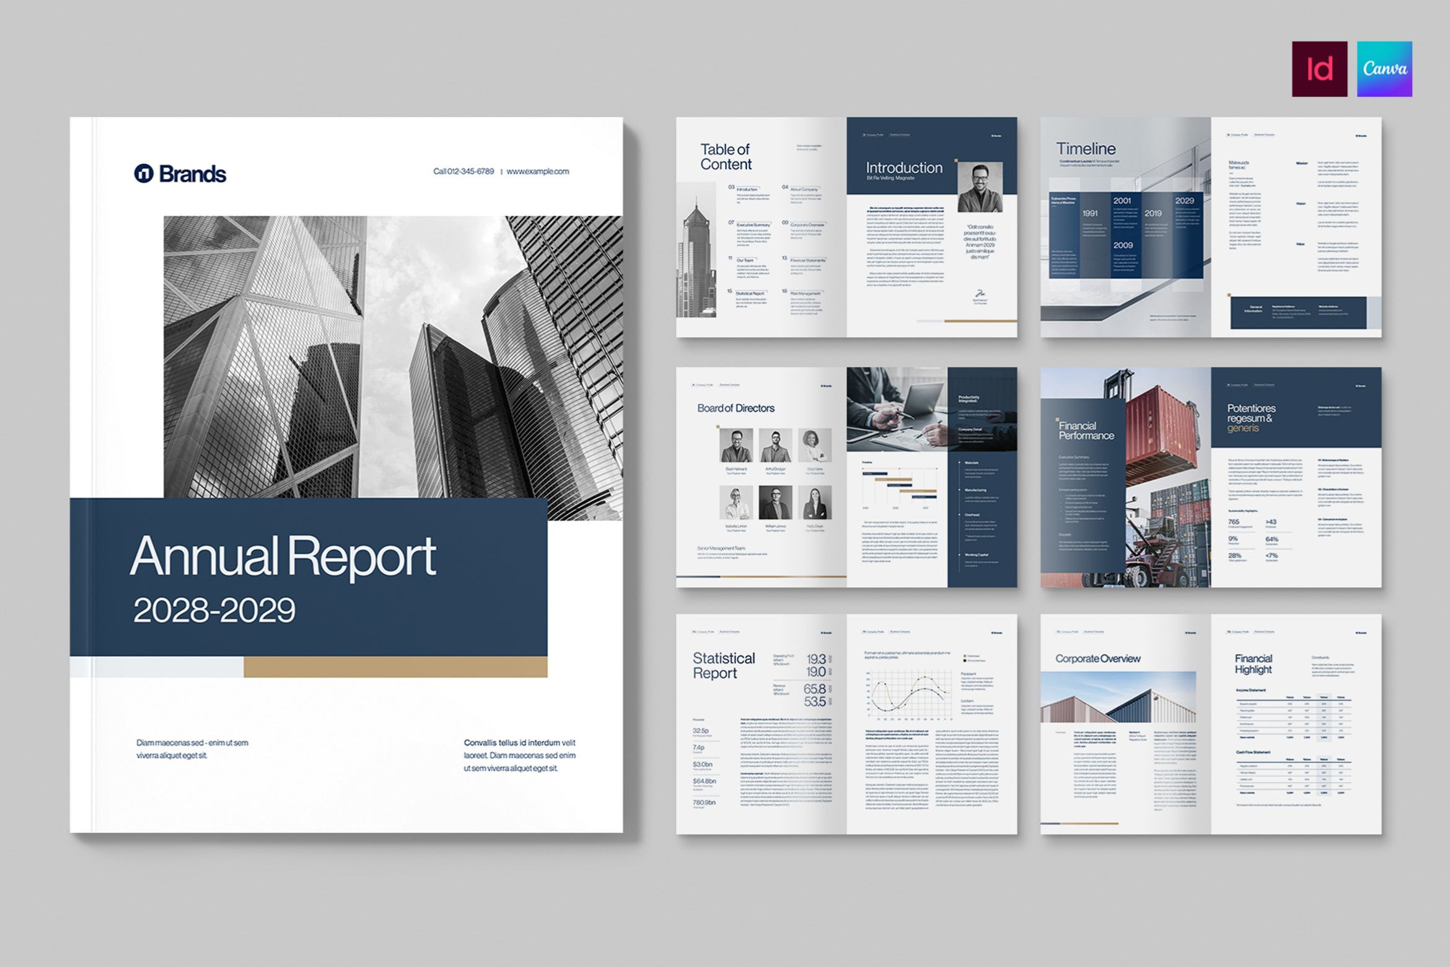Click the Call 012-345-6789 text
Screen dimensions: 1450x967
(x=464, y=172)
